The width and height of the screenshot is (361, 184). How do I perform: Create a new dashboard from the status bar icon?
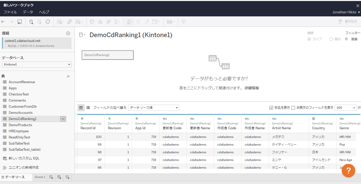pyautogui.click(x=59, y=177)
